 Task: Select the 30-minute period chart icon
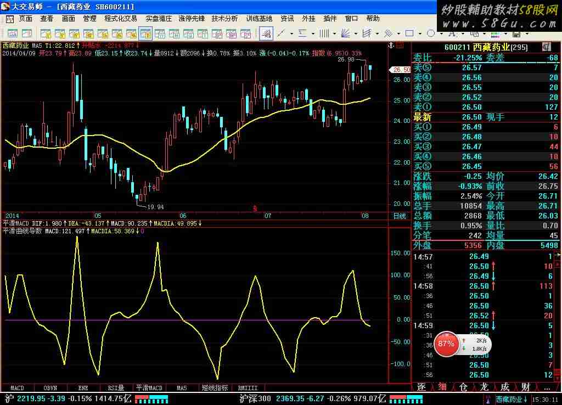coord(88,33)
